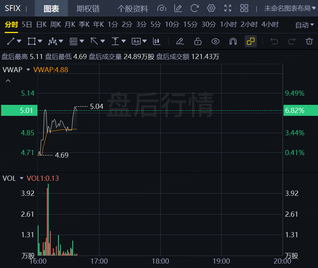Switch to the 个股资料 tab
The image size is (318, 268).
click(x=132, y=8)
